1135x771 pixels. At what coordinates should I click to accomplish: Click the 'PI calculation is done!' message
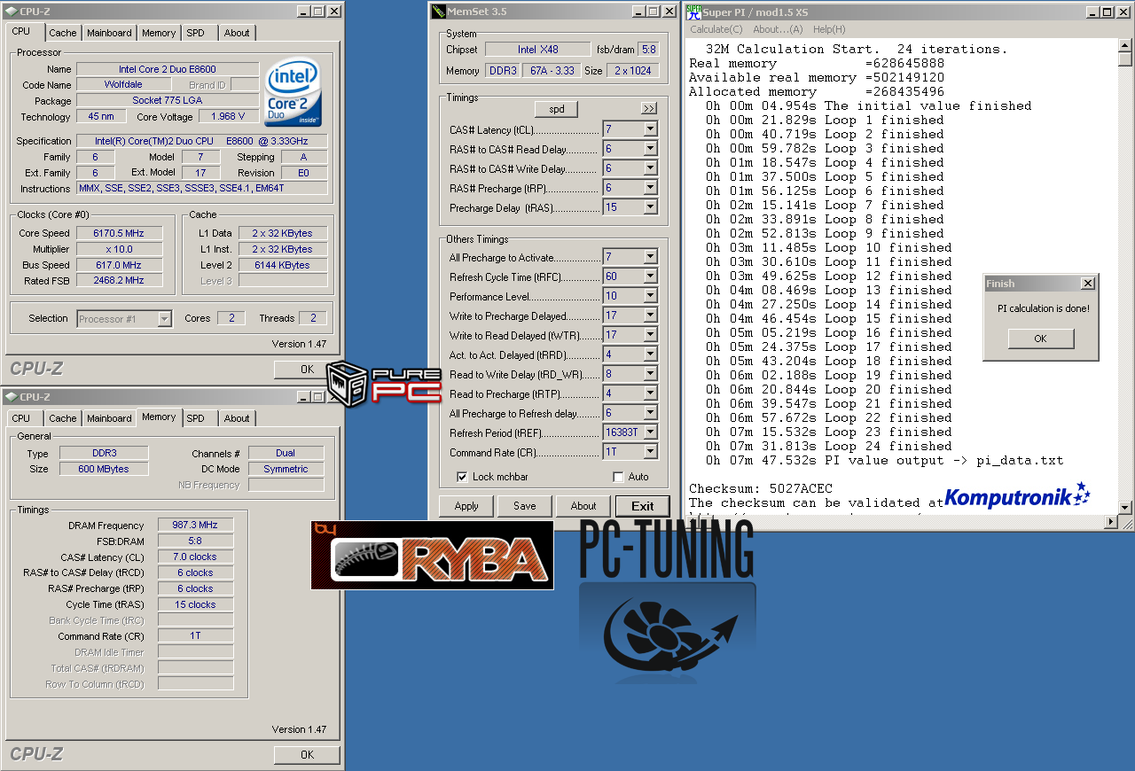pos(1044,308)
